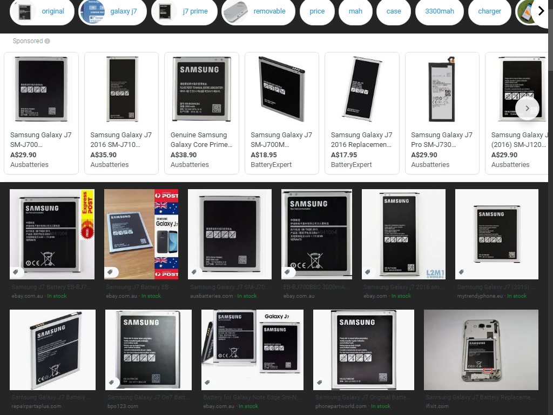The height and width of the screenshot is (415, 553).
Task: Show more filter chips with right arrow
Action: (x=541, y=11)
